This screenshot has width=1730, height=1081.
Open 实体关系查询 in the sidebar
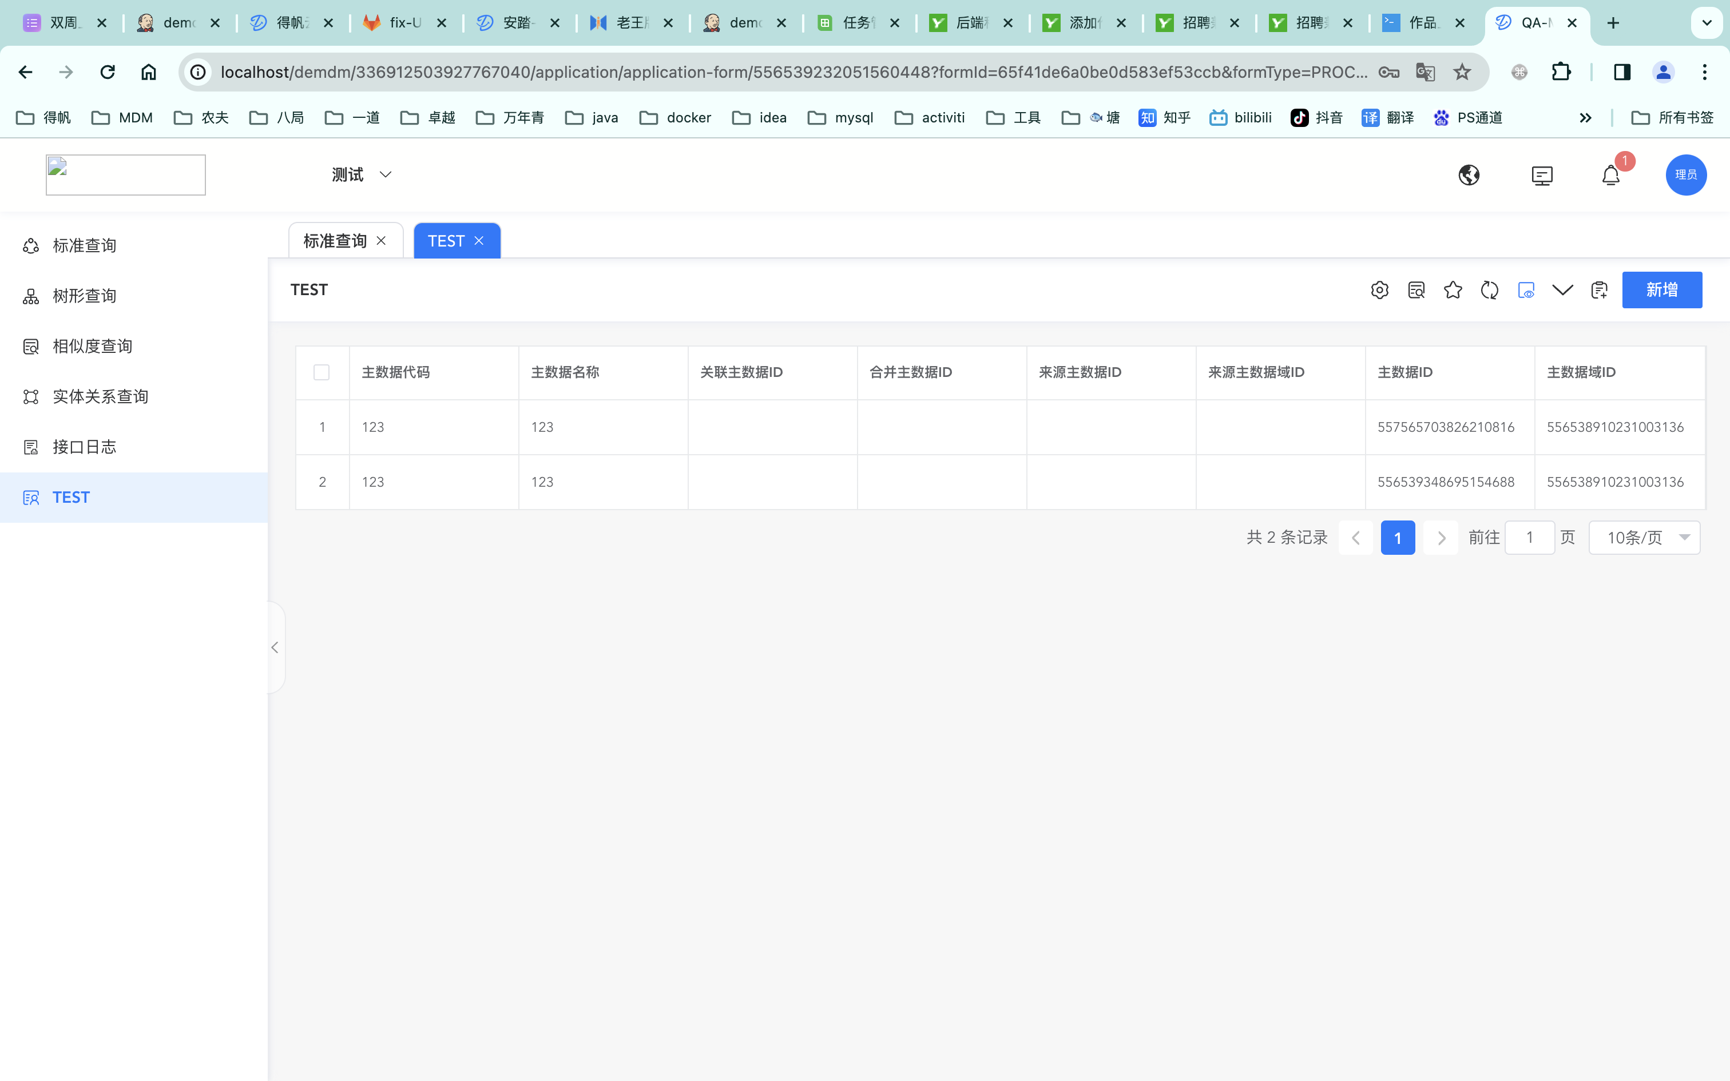134,397
